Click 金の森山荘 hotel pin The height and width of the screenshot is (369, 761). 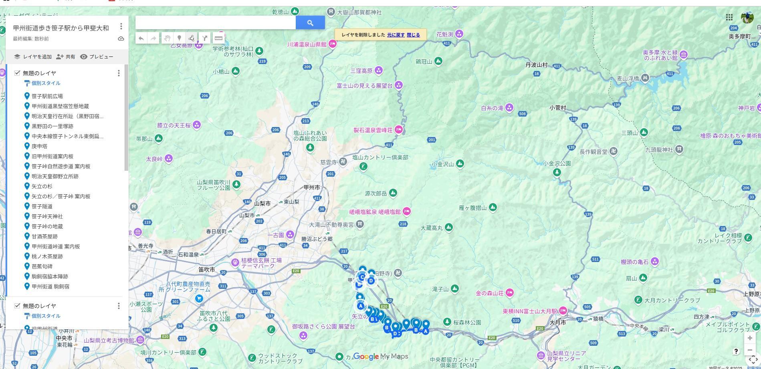click(x=510, y=293)
